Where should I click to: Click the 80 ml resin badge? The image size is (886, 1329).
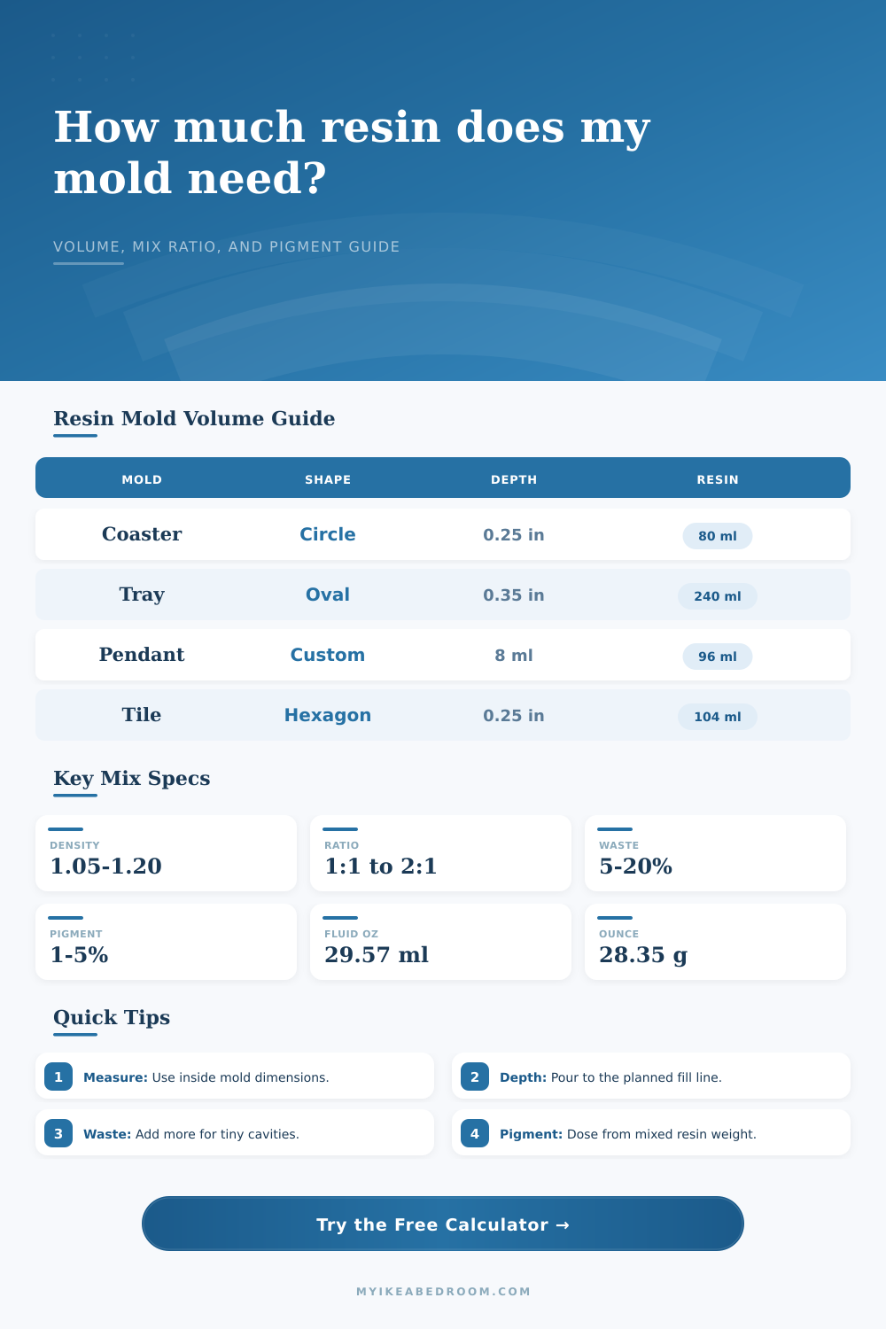coord(718,536)
